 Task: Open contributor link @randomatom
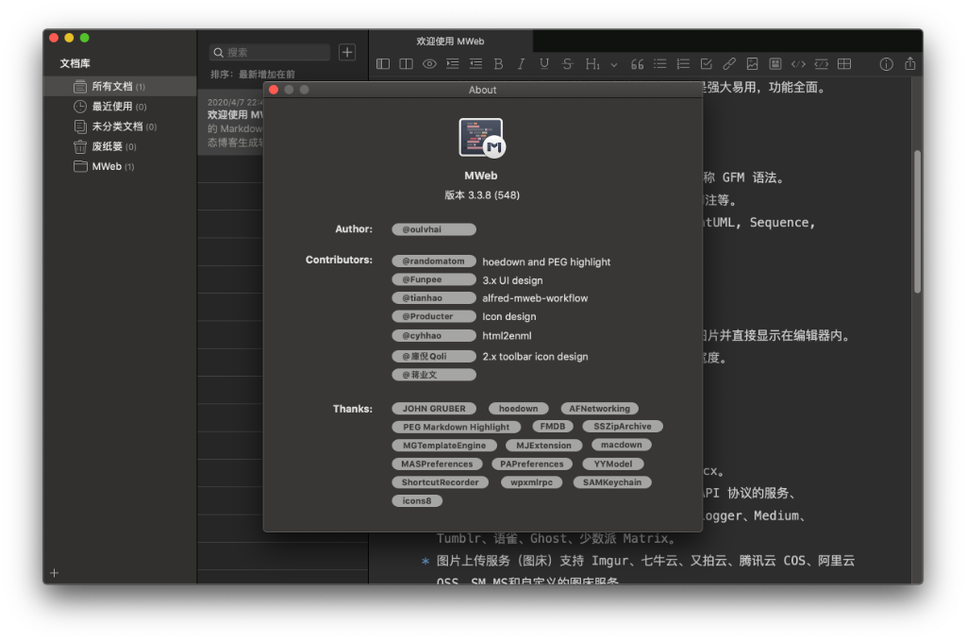[434, 261]
